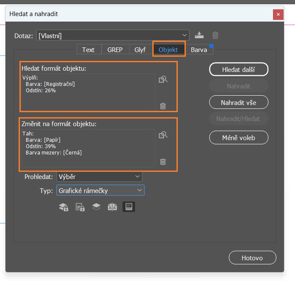
Task: Close the Hledat a nahradit dialog
Action: coord(278,14)
